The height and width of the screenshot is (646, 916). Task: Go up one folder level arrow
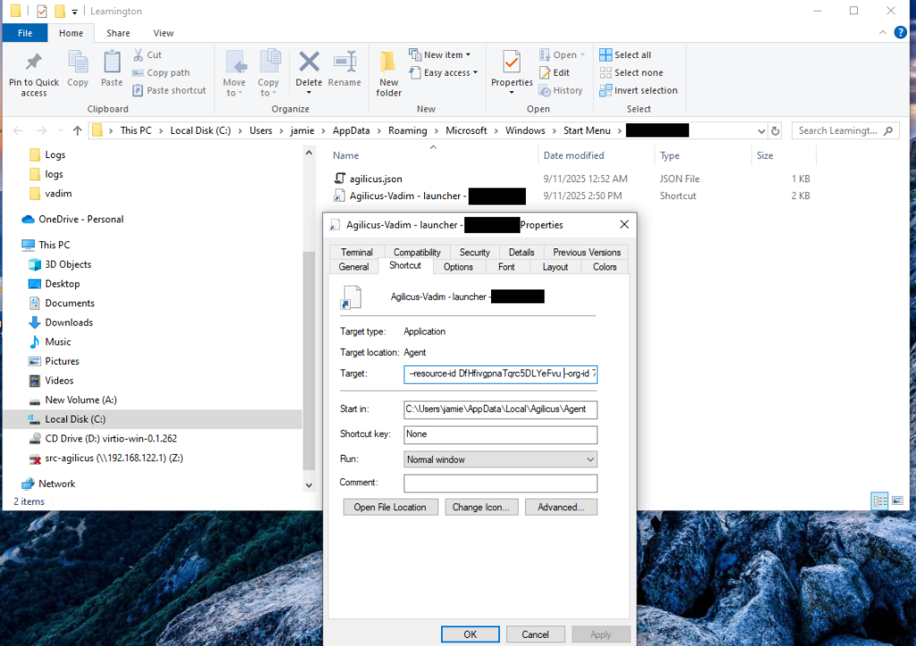[77, 130]
